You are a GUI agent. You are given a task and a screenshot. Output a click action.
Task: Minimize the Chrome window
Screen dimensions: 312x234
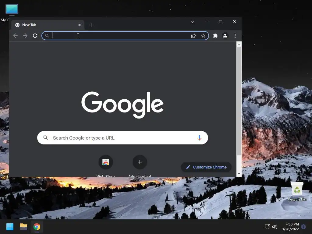(x=207, y=22)
